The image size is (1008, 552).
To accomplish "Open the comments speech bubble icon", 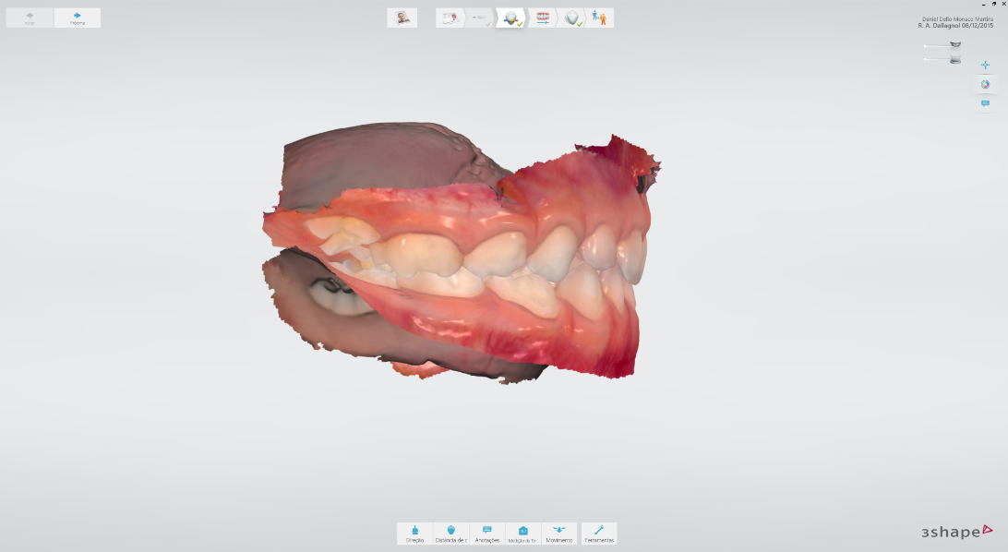I will [986, 103].
